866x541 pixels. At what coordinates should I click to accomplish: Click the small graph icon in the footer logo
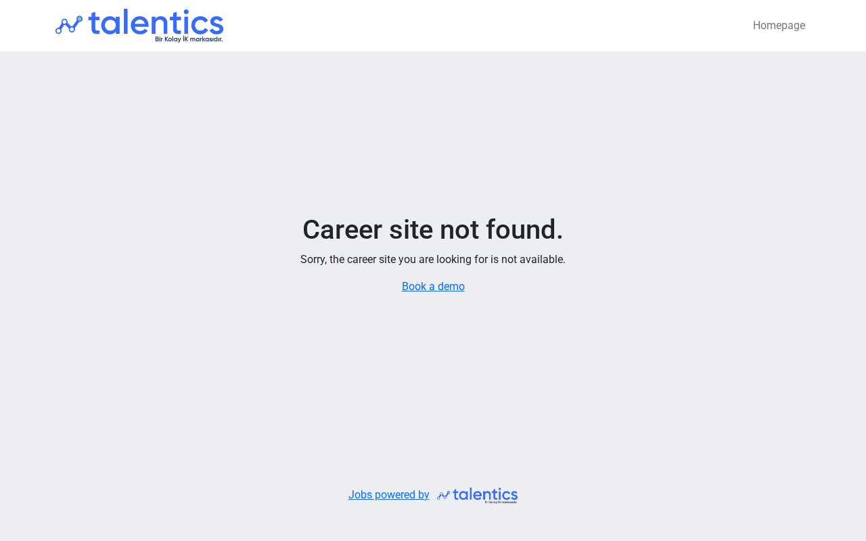(x=443, y=496)
